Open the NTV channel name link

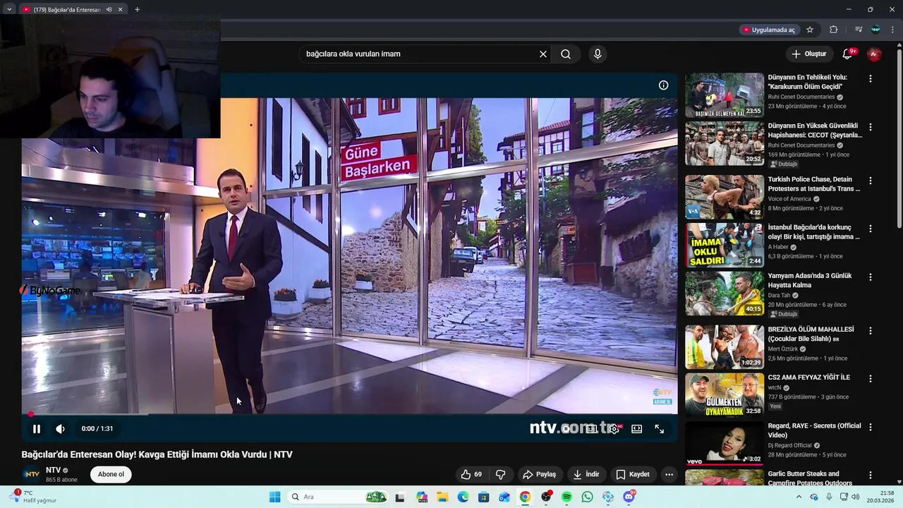coord(53,470)
